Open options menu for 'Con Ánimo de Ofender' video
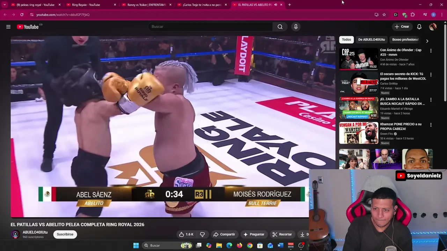This screenshot has height=251, width=447. click(x=431, y=51)
